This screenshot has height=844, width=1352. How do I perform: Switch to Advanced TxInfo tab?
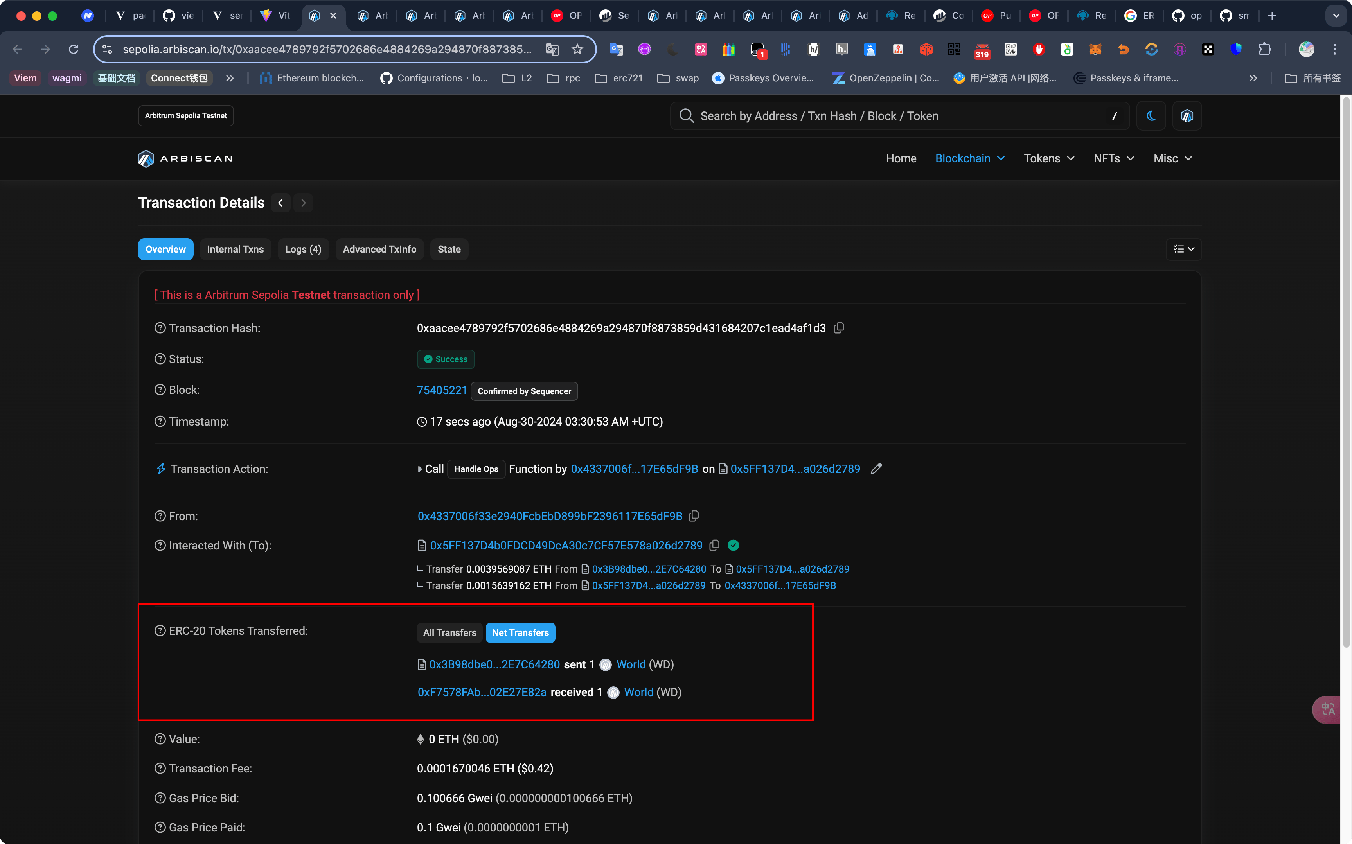coord(379,249)
